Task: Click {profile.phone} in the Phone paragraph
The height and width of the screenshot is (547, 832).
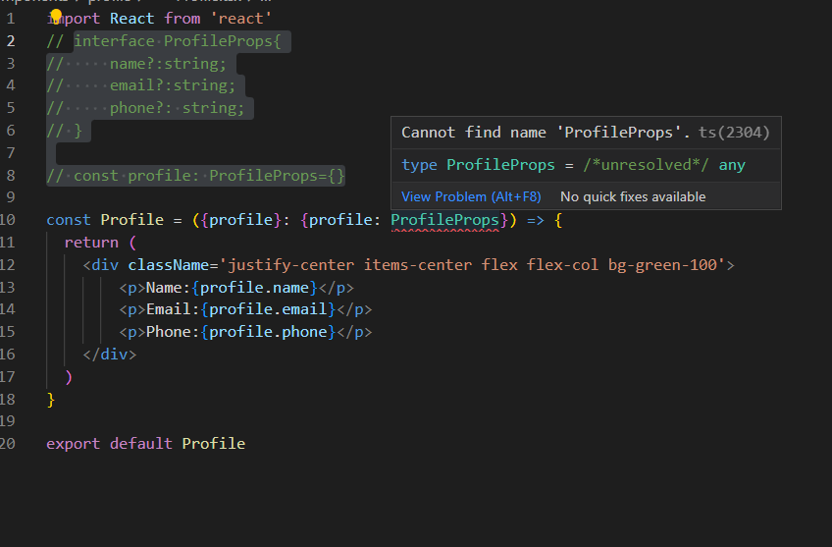Action: tap(268, 332)
